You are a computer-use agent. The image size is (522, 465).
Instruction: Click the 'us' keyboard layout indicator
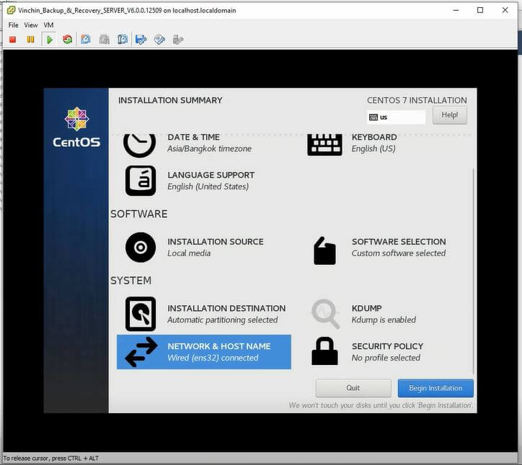396,117
